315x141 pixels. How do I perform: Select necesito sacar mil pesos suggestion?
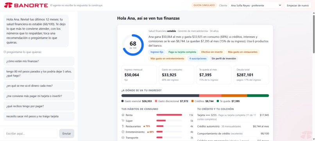39,116
